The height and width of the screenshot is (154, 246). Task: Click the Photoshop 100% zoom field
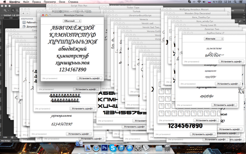tap(5, 137)
